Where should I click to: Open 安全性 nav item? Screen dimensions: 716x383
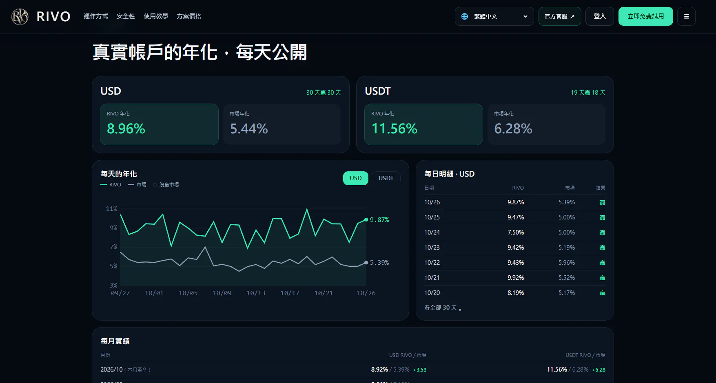tap(126, 16)
